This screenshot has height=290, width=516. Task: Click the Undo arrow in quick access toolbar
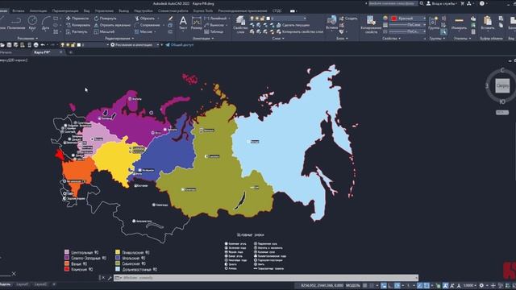point(43,45)
